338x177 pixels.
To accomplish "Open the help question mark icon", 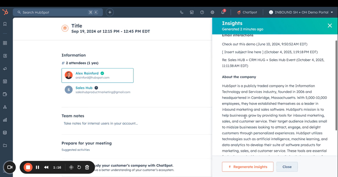I will [x=202, y=12].
